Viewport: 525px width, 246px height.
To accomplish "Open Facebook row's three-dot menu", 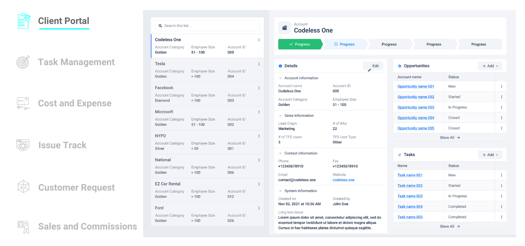I will 259,88.
